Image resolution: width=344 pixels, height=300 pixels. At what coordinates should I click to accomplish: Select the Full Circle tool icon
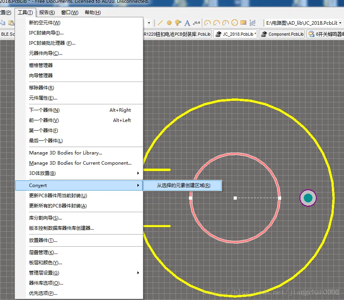click(234, 23)
